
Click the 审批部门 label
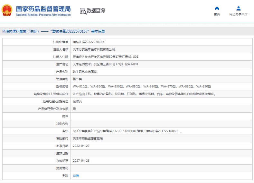coord(62,138)
